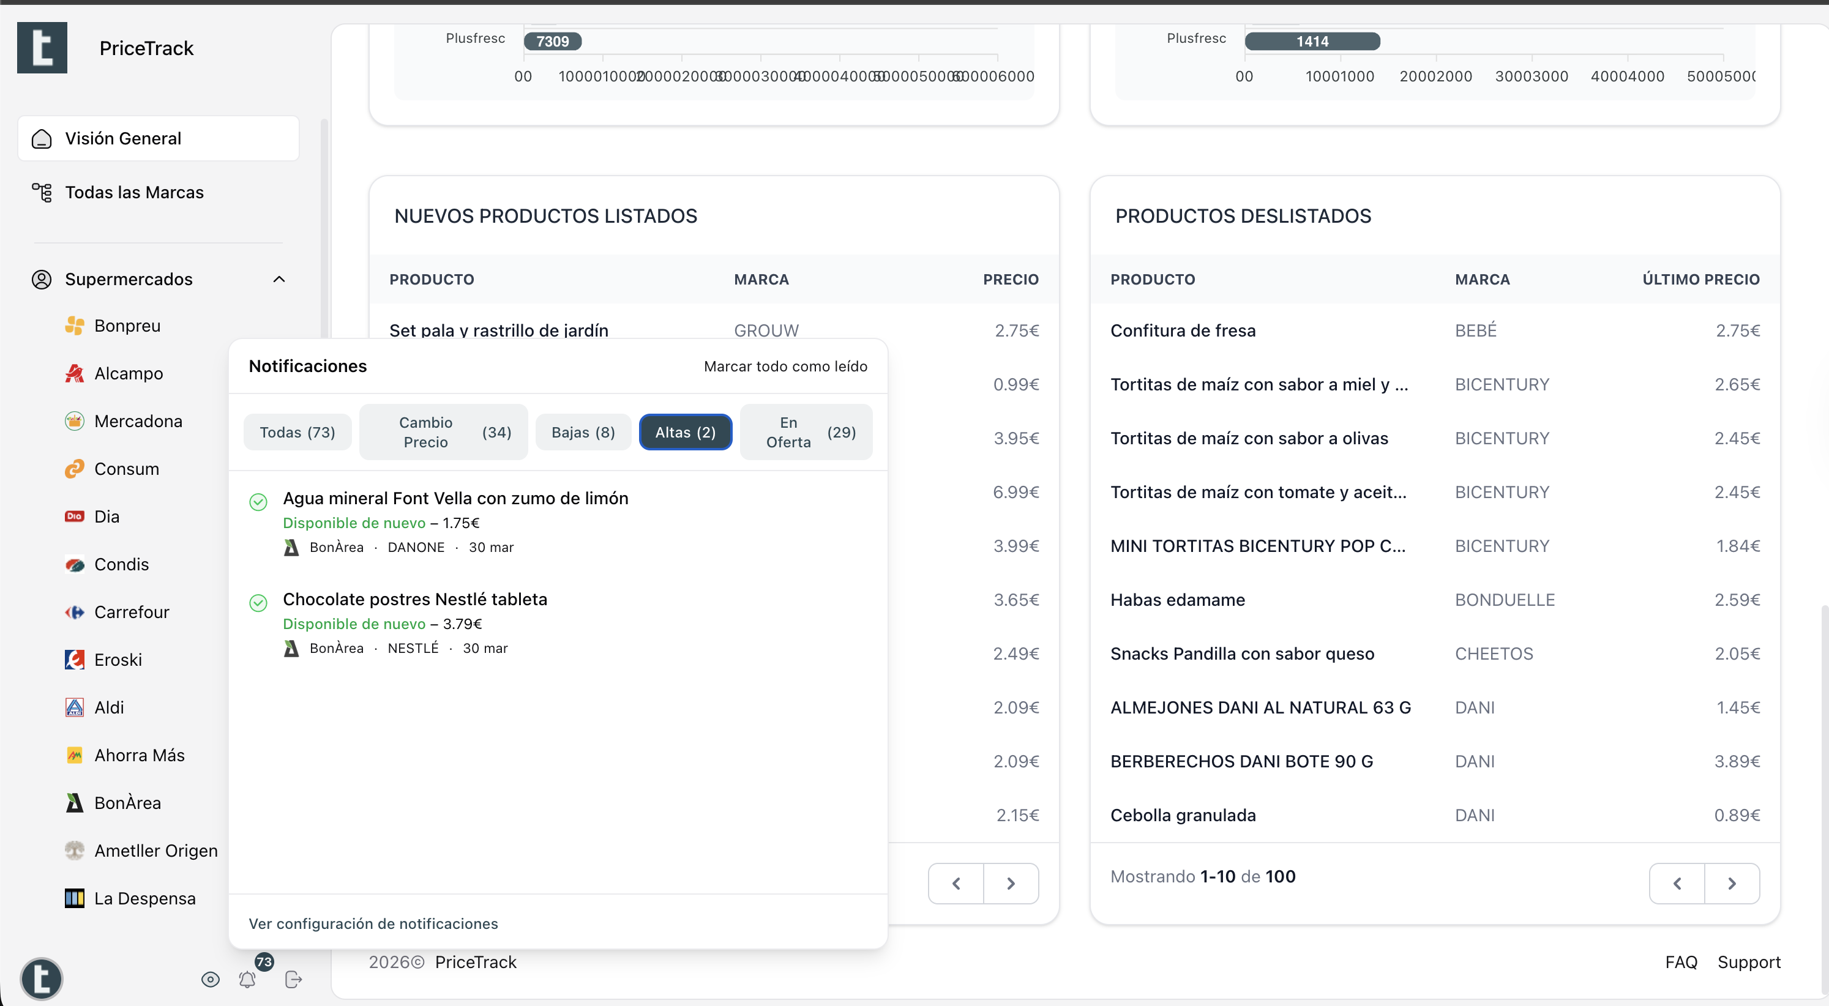Click the Aldi logo icon

tap(75, 707)
